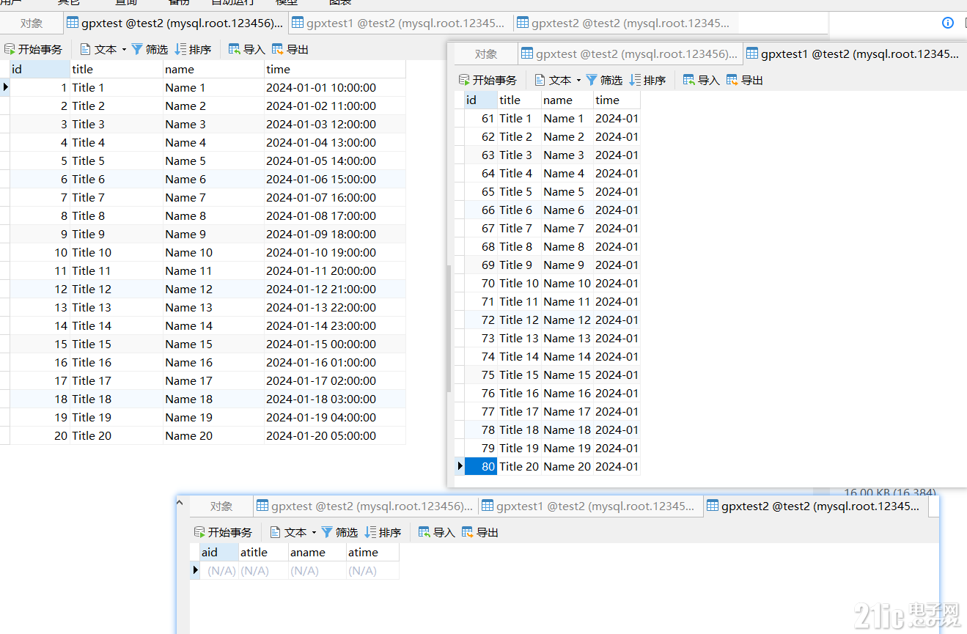Select cell '2024-01-20 05:00:00' in main table
Viewport: 967px width, 634px height.
[x=334, y=435]
